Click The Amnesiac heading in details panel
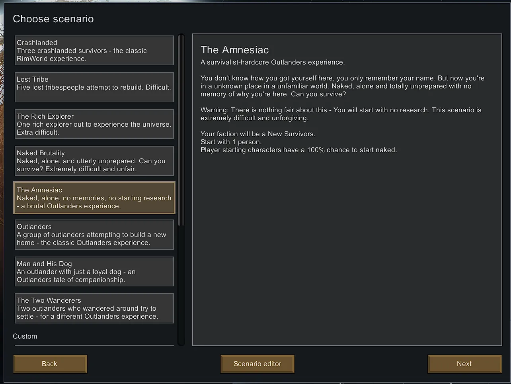Screen dimensions: 511x384 (x=235, y=50)
